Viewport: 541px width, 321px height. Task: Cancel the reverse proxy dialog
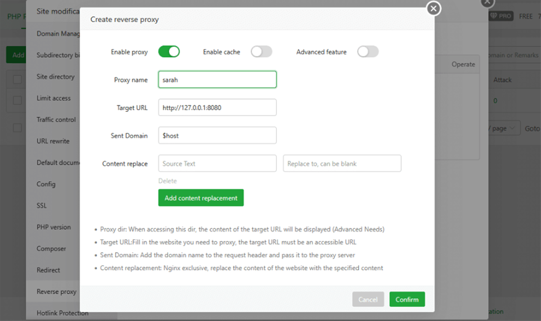368,299
